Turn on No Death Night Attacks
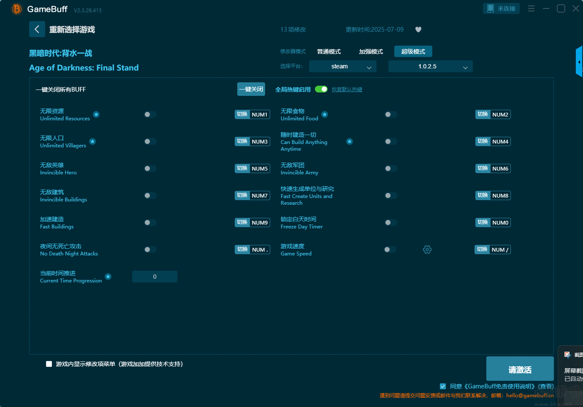 (150, 250)
